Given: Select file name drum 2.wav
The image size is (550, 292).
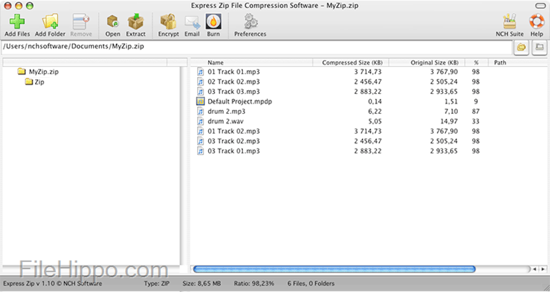Looking at the screenshot, I should coord(225,121).
